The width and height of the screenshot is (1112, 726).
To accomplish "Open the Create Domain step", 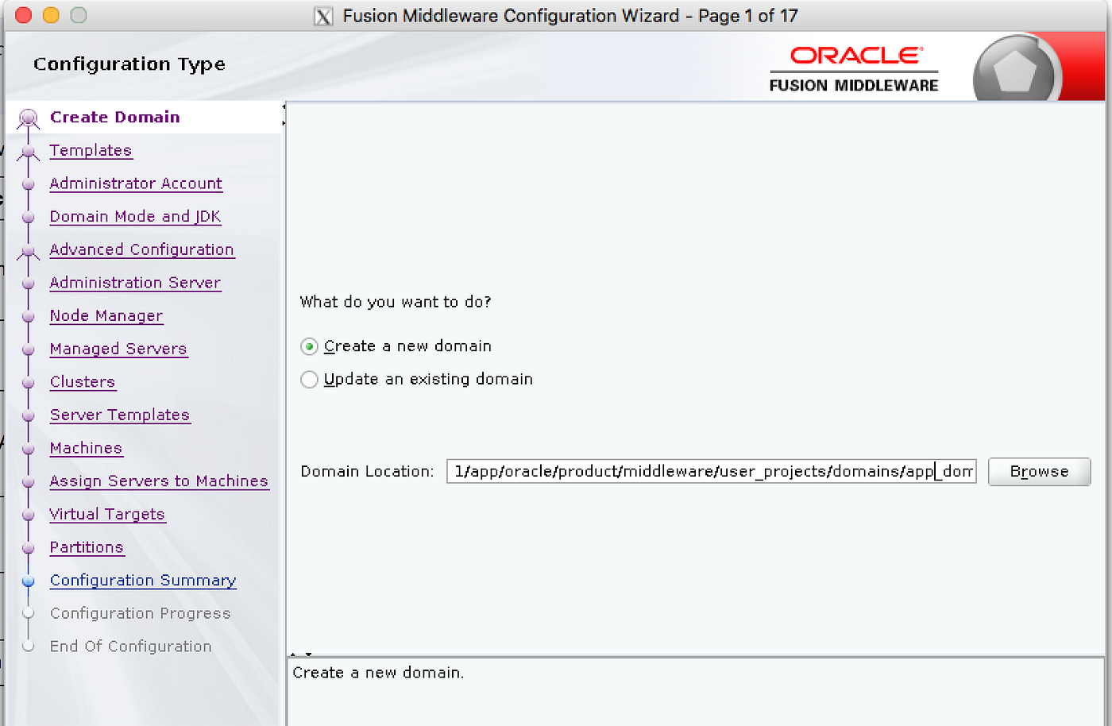I will click(114, 117).
